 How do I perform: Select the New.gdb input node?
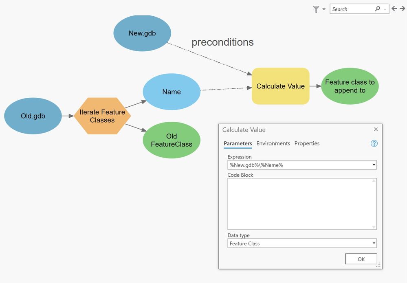(142, 33)
